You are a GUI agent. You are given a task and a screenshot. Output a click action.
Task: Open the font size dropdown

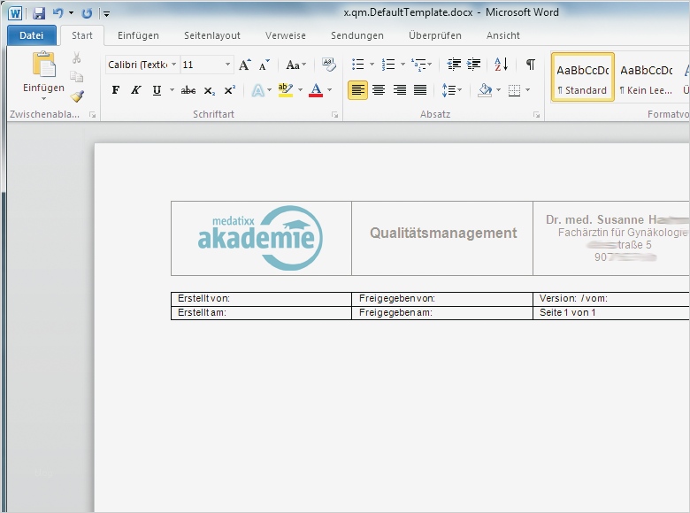point(228,65)
